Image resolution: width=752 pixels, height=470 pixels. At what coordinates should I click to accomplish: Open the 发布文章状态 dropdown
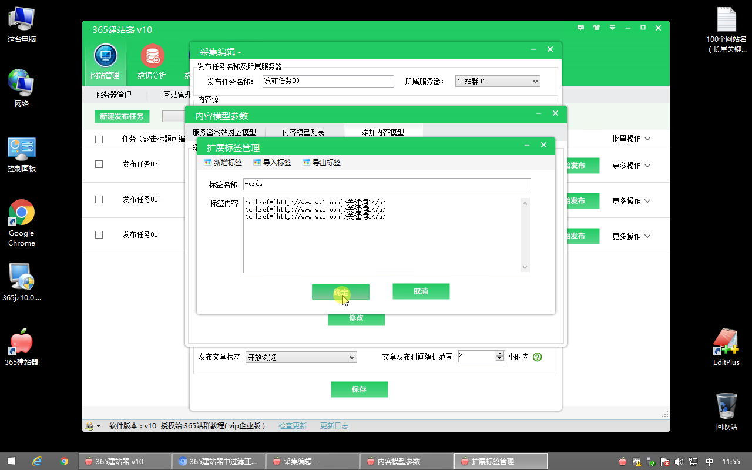[301, 357]
